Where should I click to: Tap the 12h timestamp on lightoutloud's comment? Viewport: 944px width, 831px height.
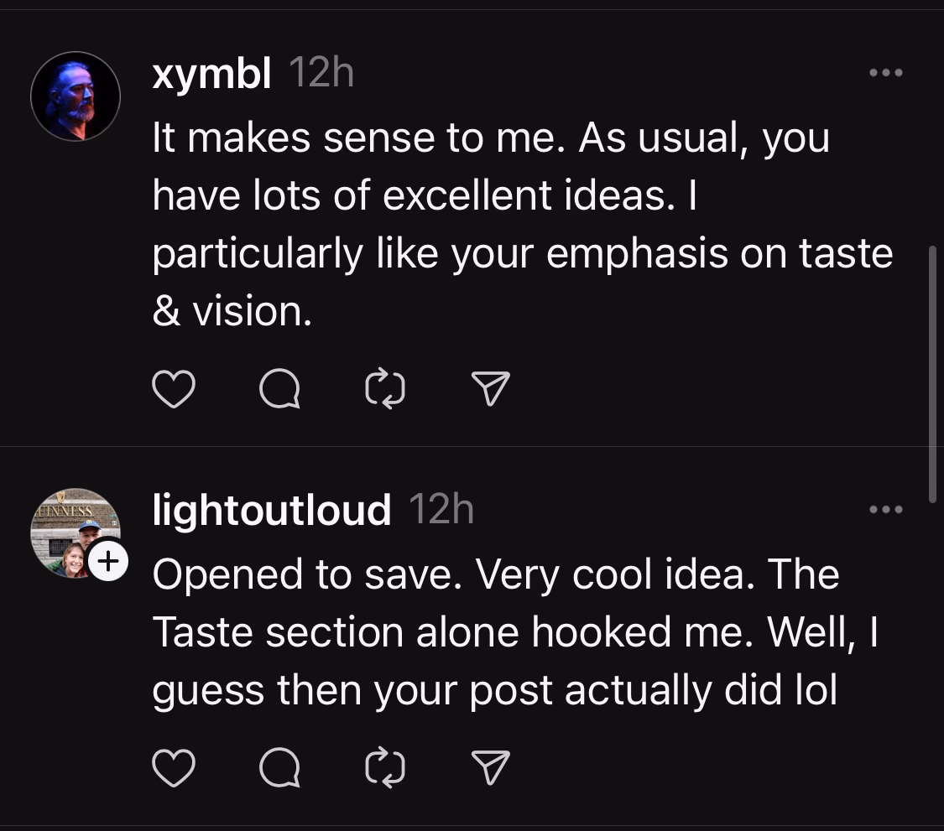pos(441,510)
